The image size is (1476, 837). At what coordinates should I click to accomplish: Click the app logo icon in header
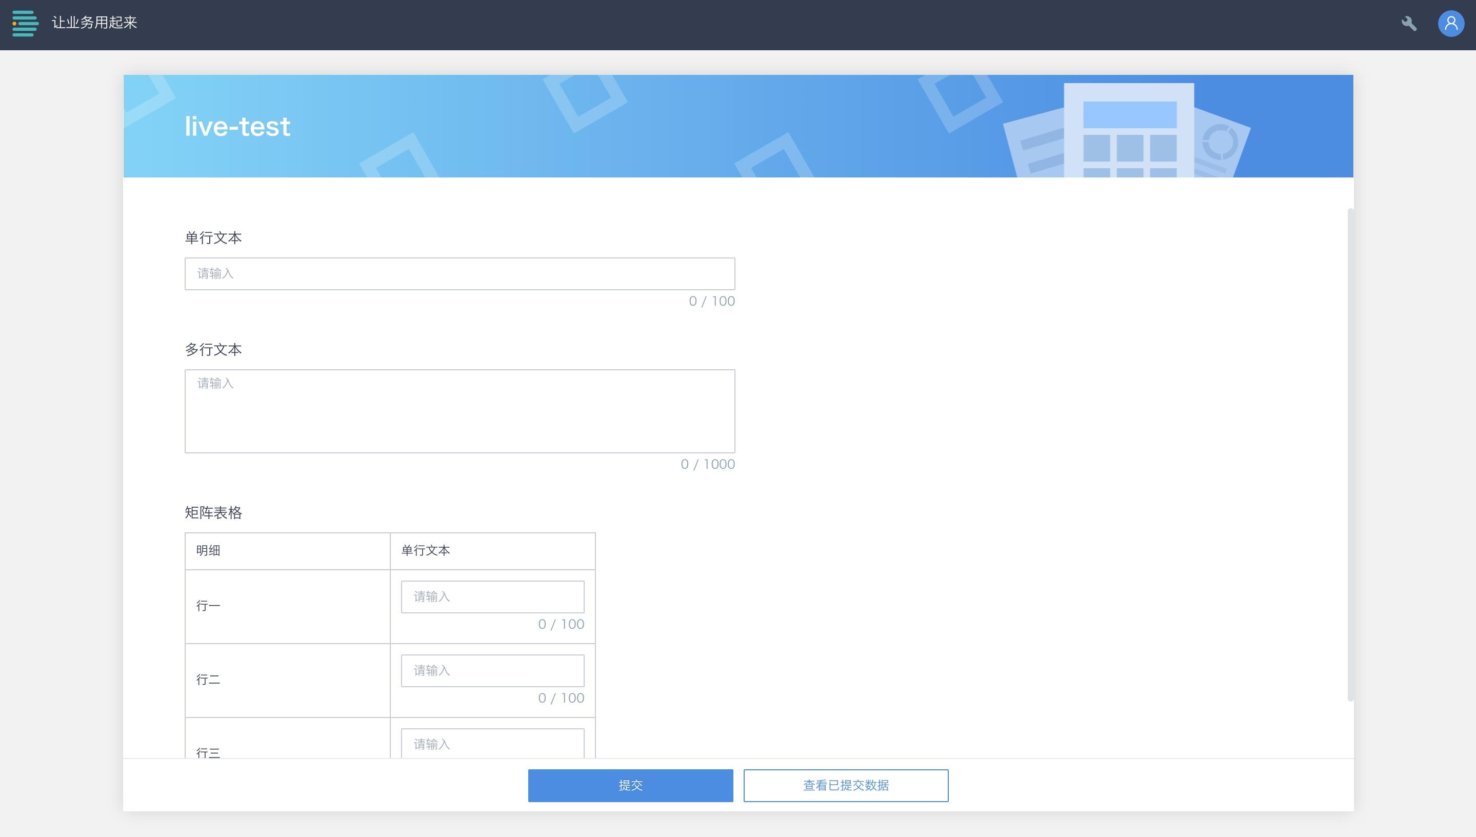tap(25, 23)
